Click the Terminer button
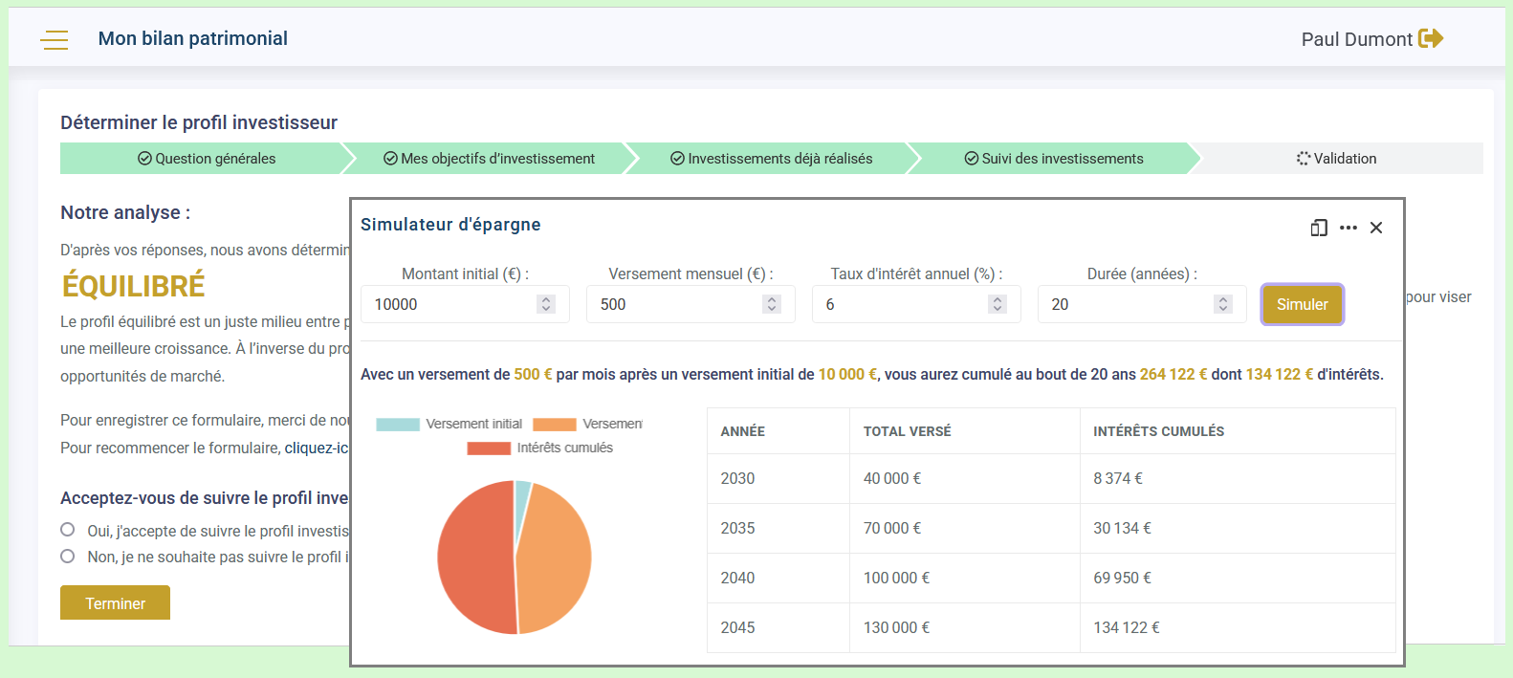This screenshot has height=678, width=1513. pyautogui.click(x=115, y=603)
